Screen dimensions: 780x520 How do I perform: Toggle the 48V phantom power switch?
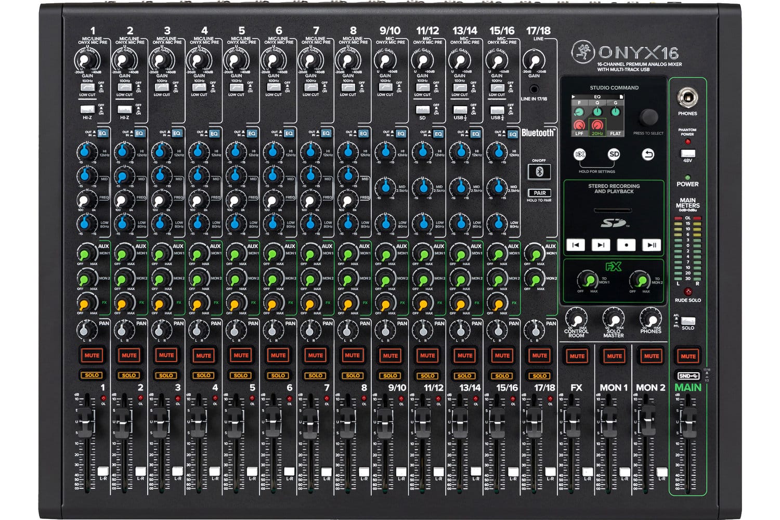tap(687, 153)
